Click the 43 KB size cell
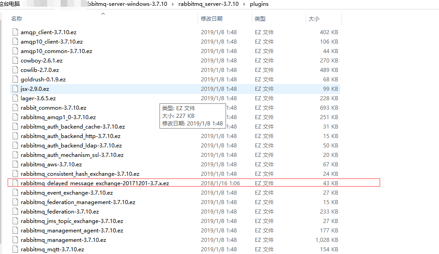 [330, 183]
